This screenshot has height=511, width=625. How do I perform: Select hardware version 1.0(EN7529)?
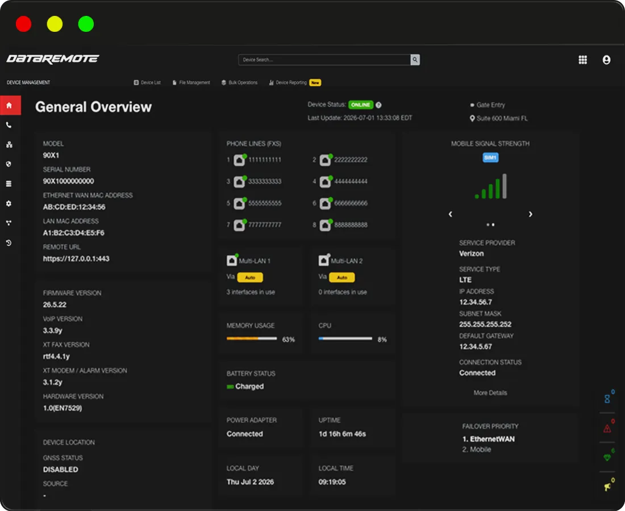pos(63,408)
